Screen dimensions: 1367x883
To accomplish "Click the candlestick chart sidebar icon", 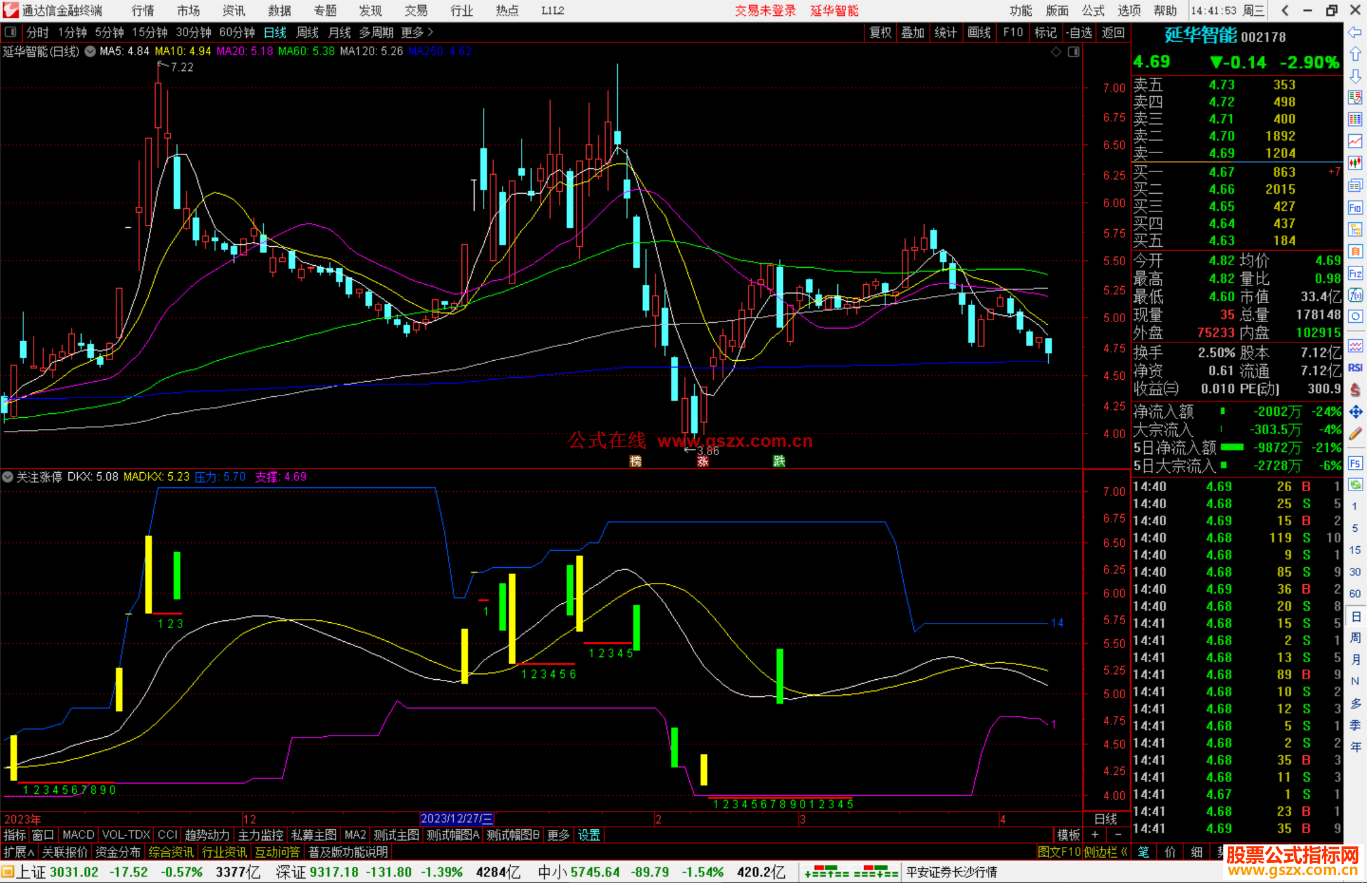I will tap(1355, 163).
